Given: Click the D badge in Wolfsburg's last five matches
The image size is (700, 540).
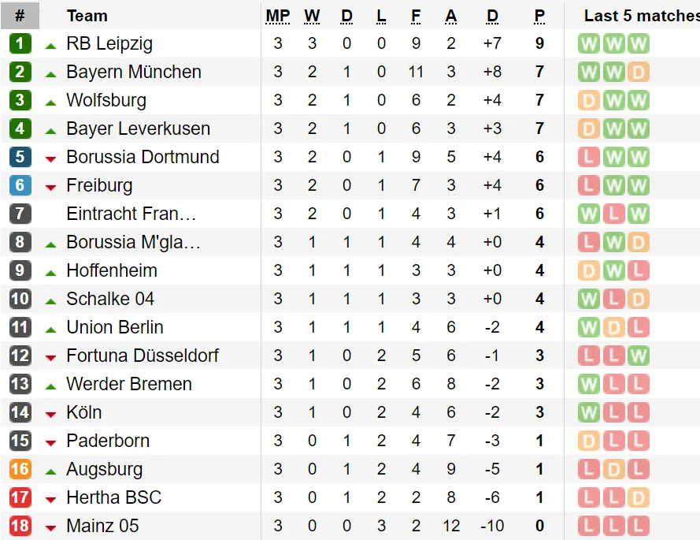Looking at the screenshot, I should click(x=588, y=100).
